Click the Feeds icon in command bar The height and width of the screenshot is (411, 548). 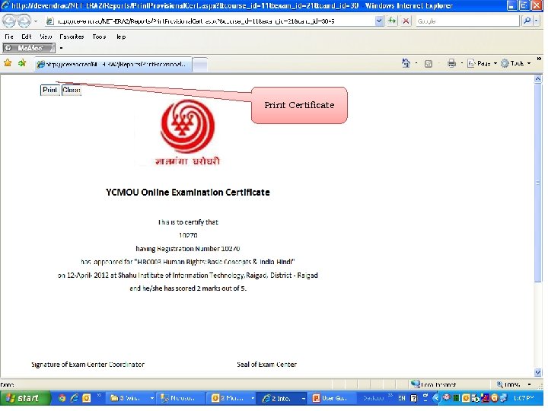coord(428,64)
